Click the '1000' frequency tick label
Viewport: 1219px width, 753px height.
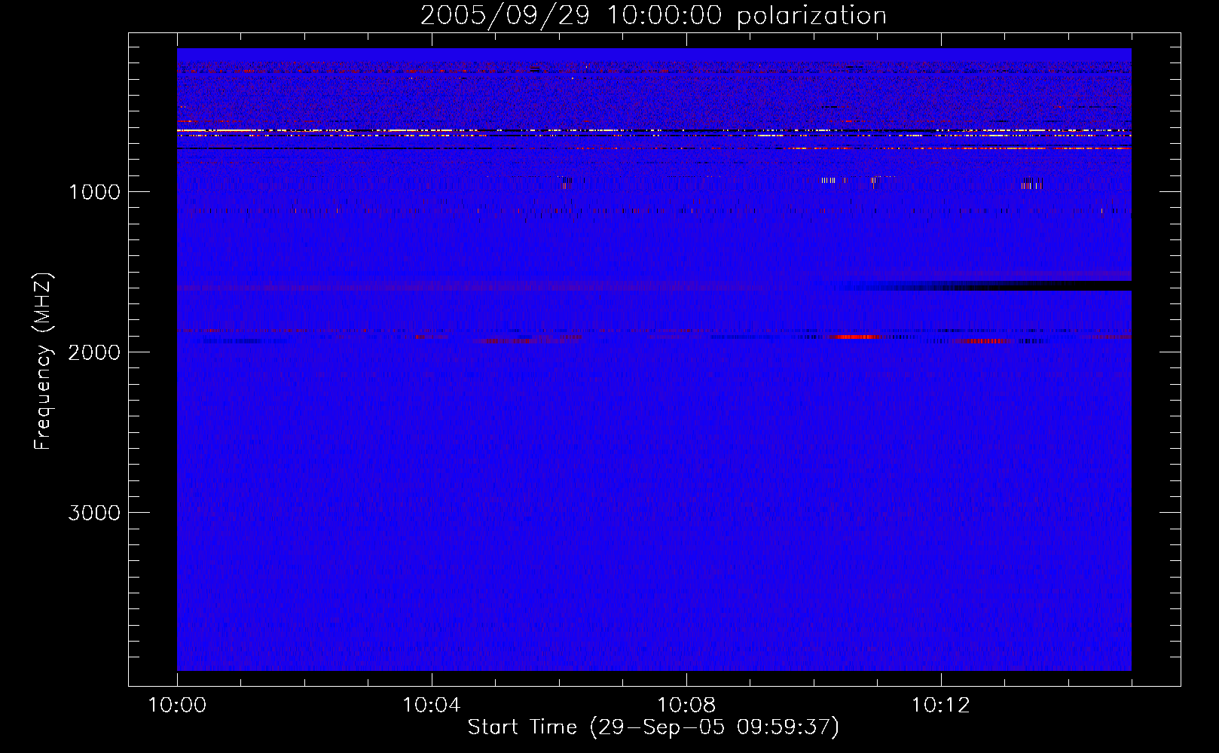[94, 191]
